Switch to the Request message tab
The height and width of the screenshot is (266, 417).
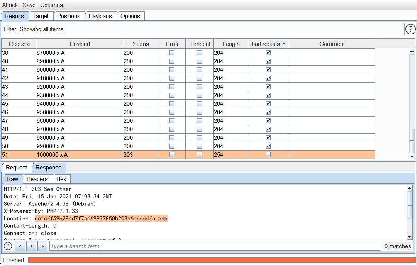click(17, 168)
